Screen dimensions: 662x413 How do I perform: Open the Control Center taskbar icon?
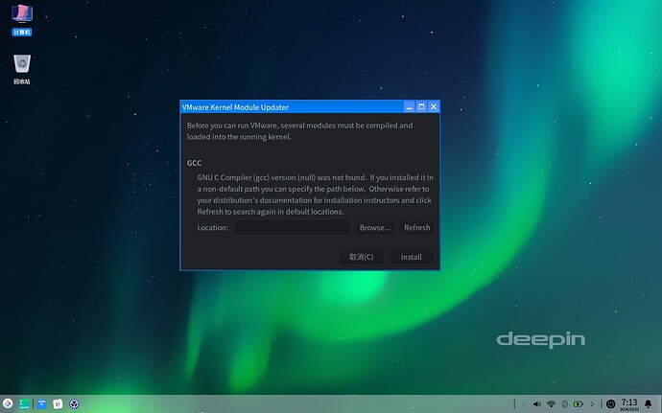click(74, 404)
